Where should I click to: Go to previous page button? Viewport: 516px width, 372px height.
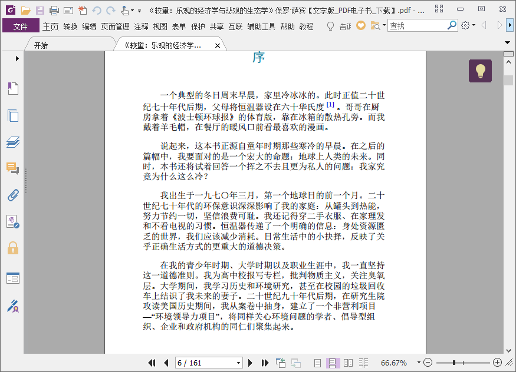166,363
